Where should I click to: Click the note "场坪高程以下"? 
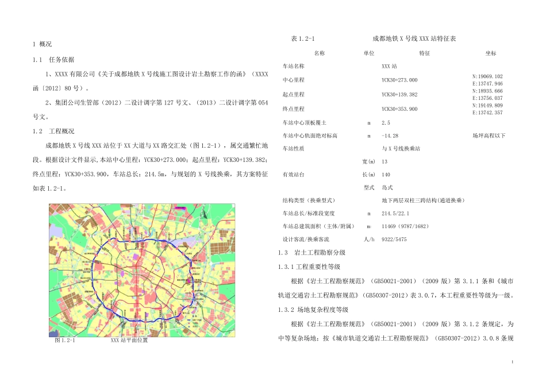tap(489, 136)
